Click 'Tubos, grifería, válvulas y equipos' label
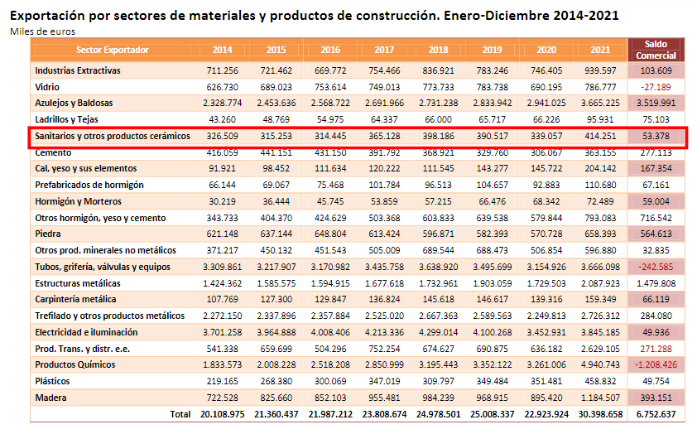 [103, 267]
